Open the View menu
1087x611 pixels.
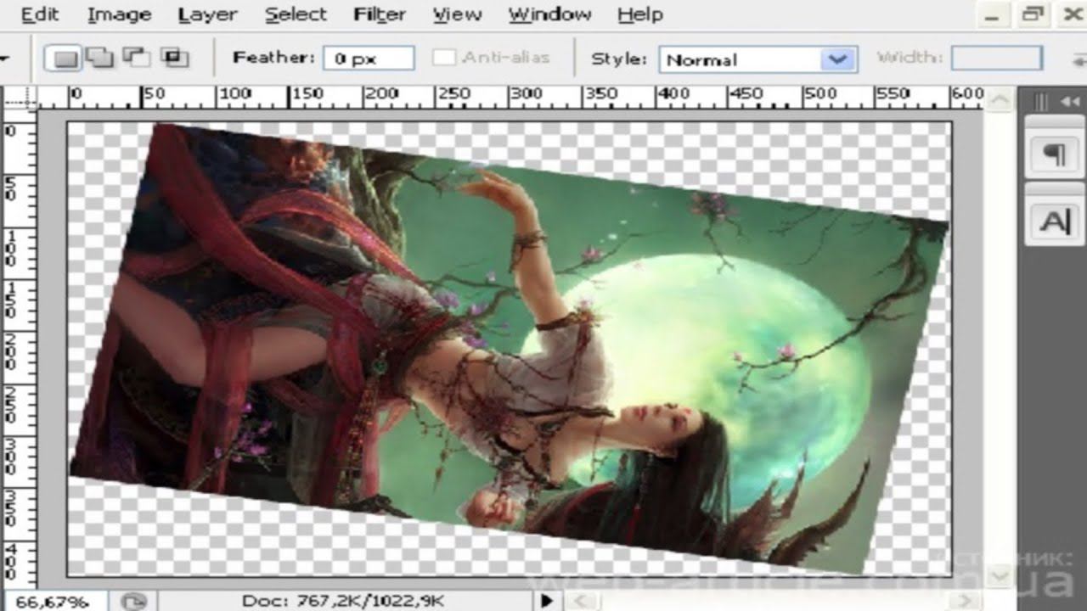(457, 14)
